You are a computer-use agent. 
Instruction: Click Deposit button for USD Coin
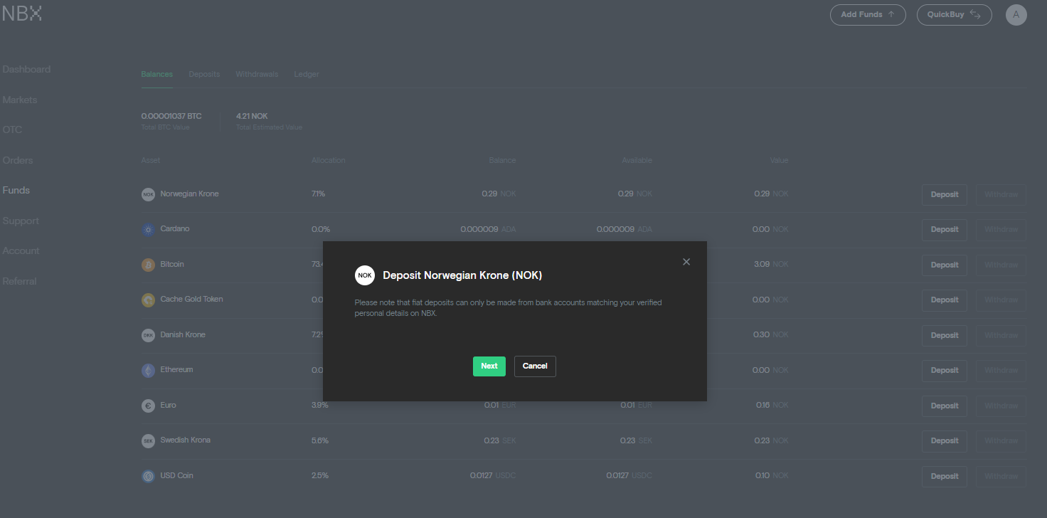[x=944, y=477]
